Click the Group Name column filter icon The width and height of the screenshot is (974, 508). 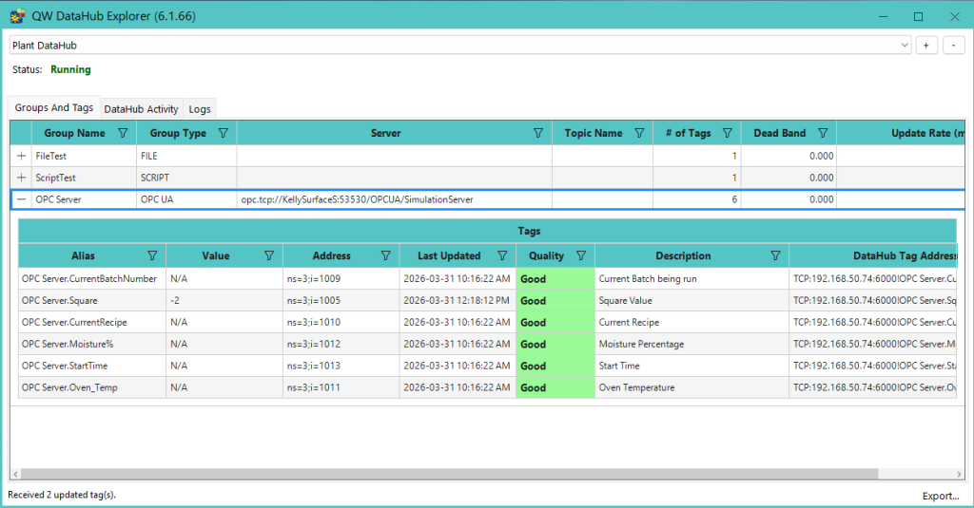point(123,133)
